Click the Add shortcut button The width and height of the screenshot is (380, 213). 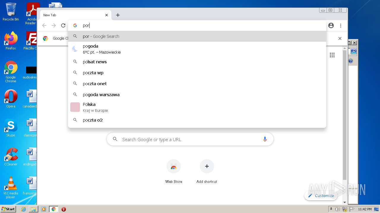[207, 172]
